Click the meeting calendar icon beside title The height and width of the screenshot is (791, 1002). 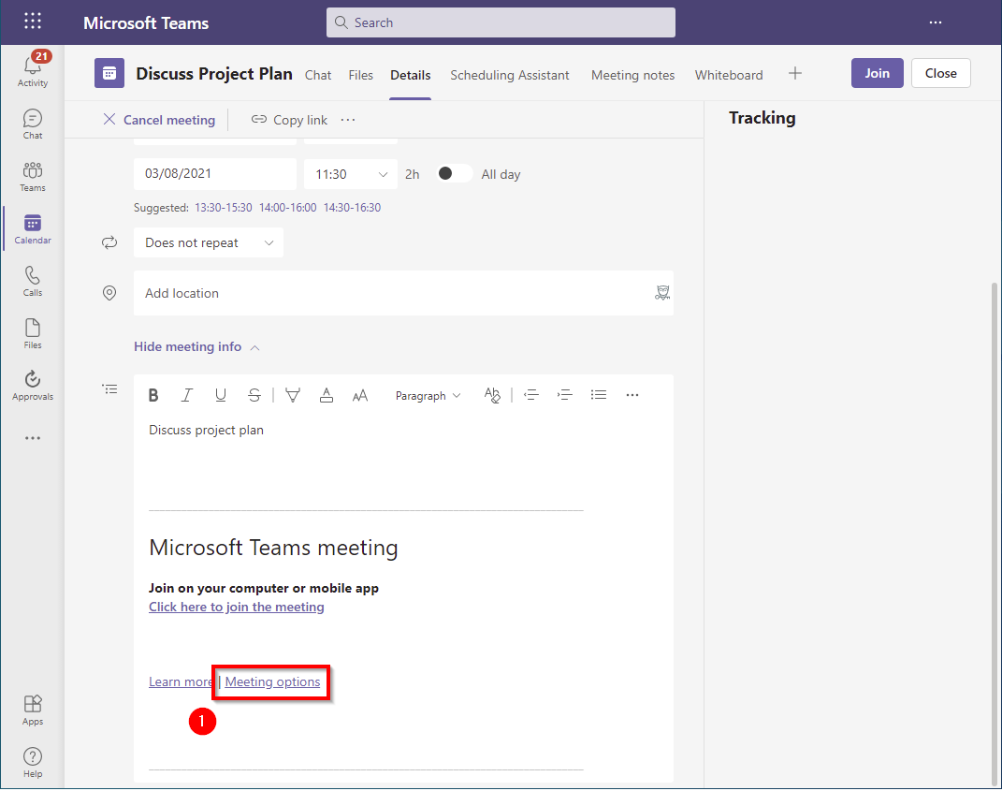109,74
